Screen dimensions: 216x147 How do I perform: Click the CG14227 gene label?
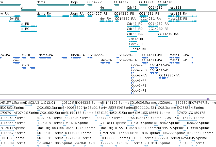pyautogui.click(x=94, y=2)
